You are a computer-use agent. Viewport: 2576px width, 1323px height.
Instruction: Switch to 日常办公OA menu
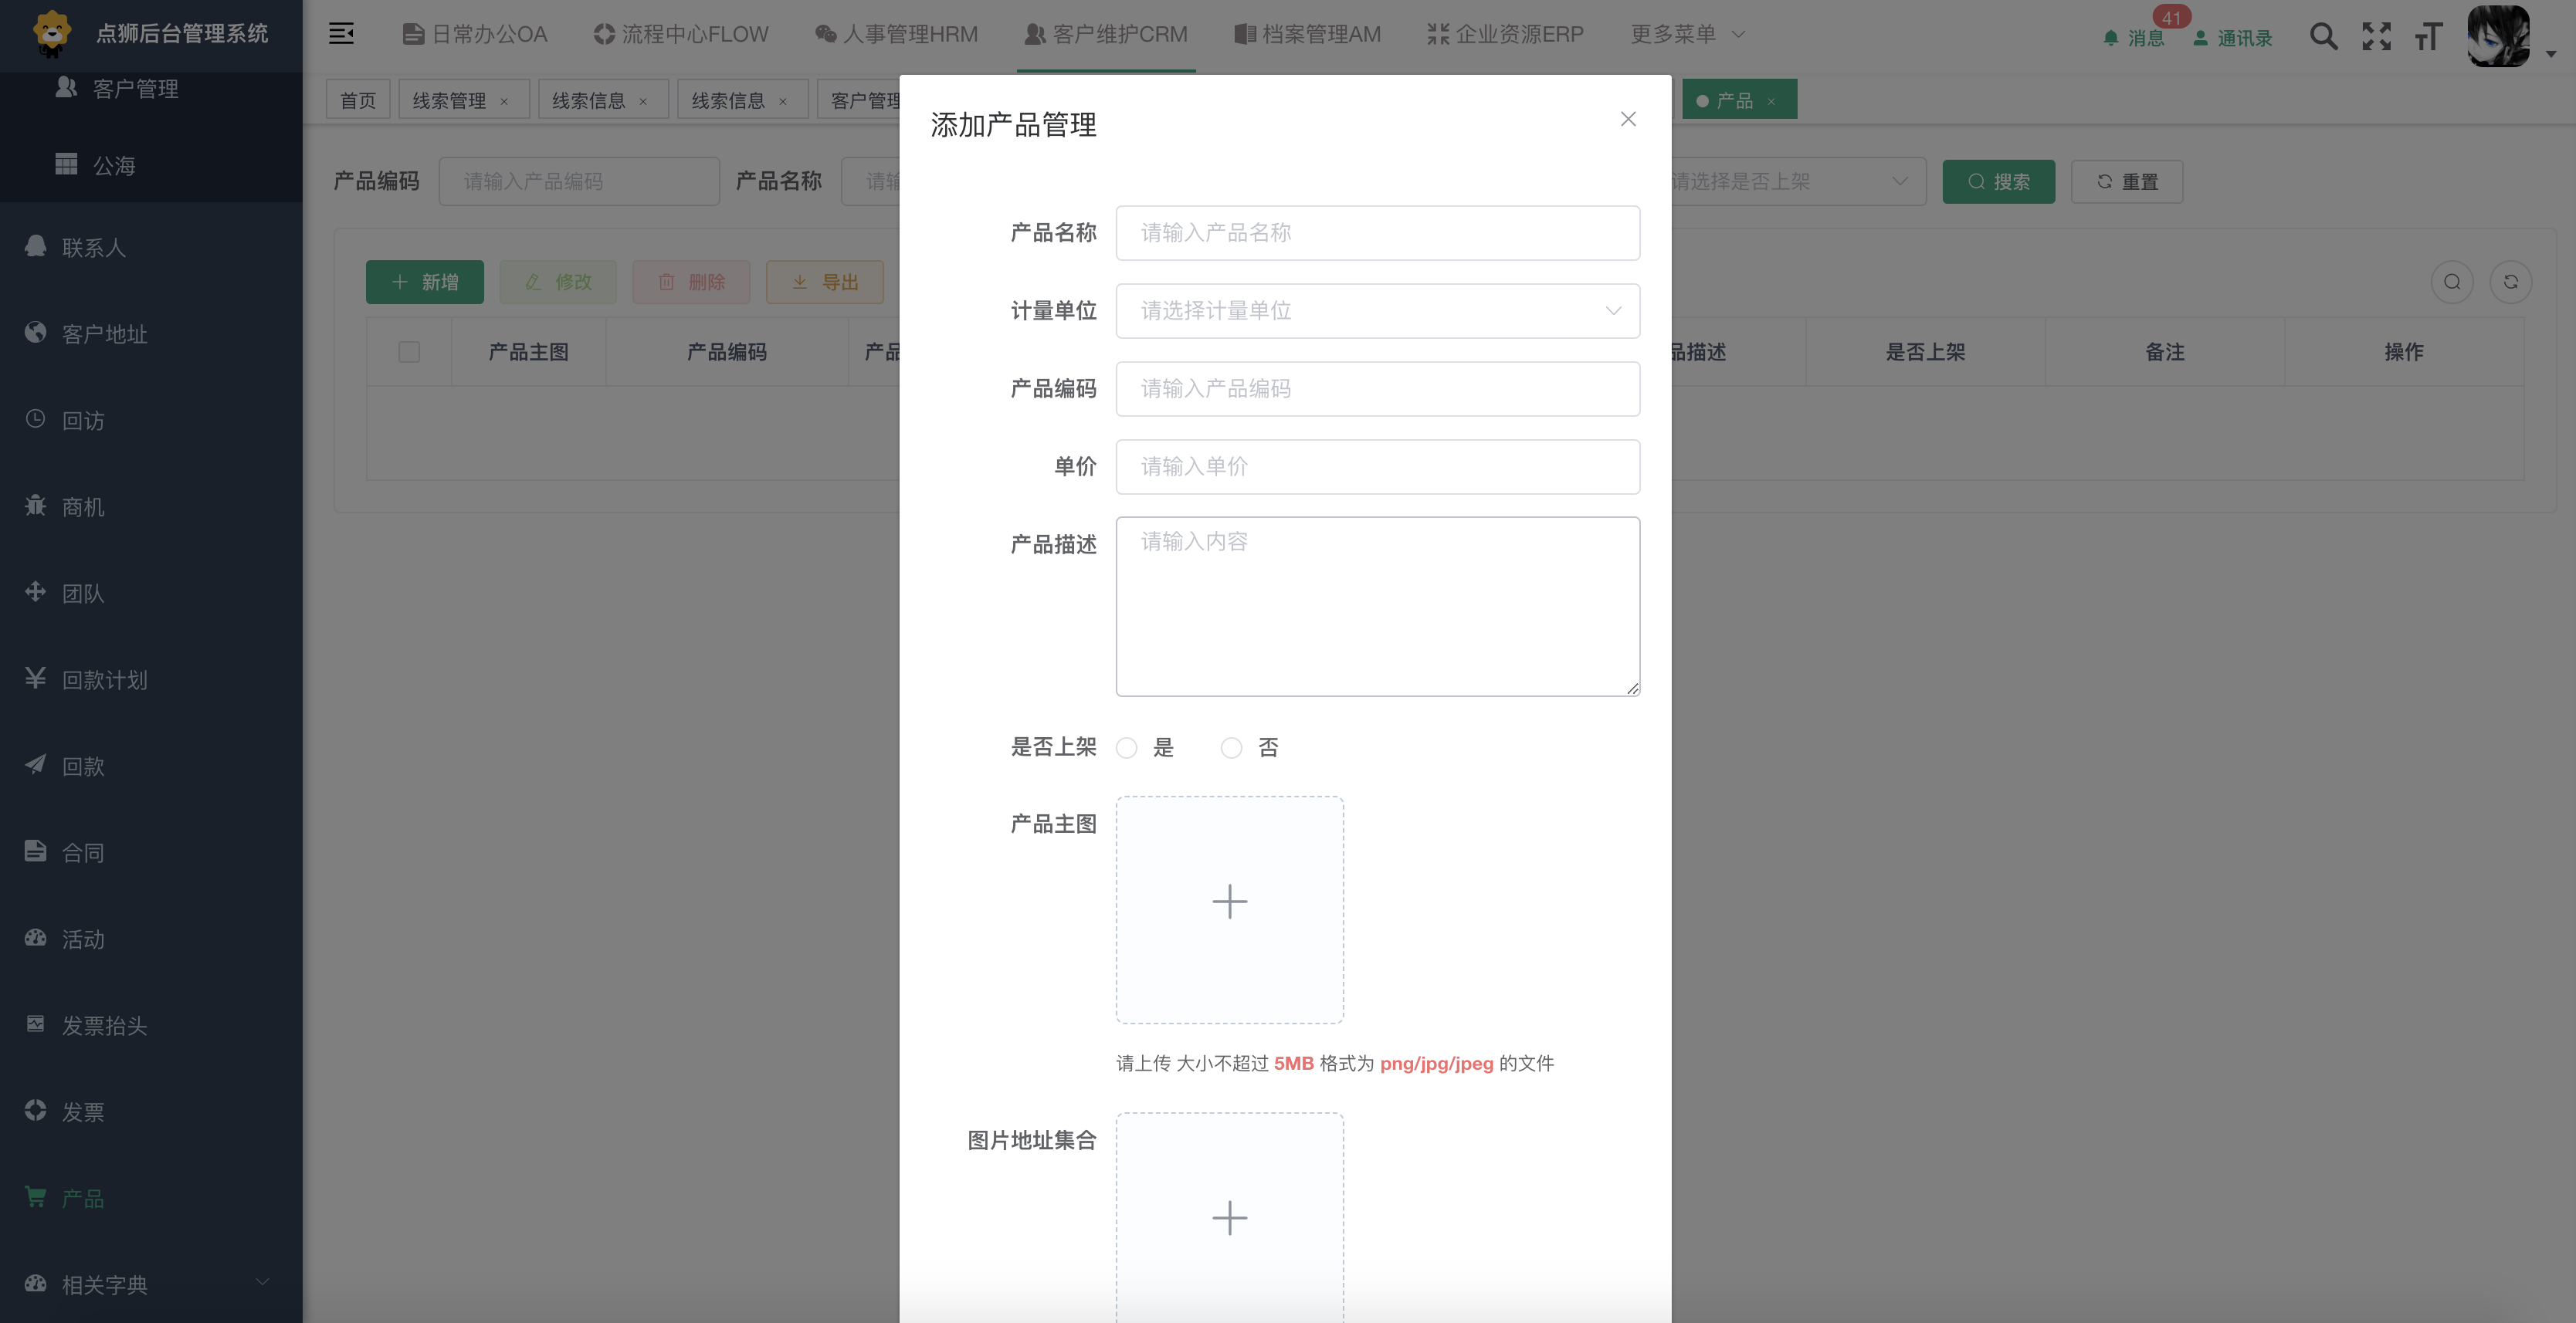pos(475,34)
